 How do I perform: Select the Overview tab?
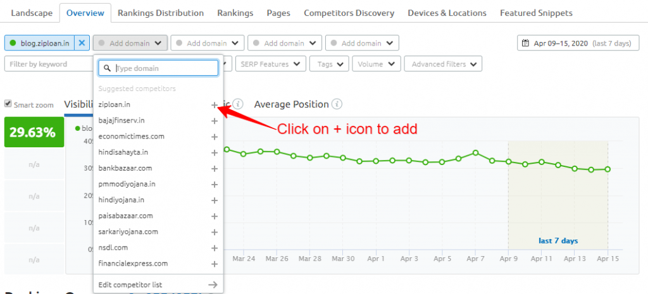(x=85, y=13)
